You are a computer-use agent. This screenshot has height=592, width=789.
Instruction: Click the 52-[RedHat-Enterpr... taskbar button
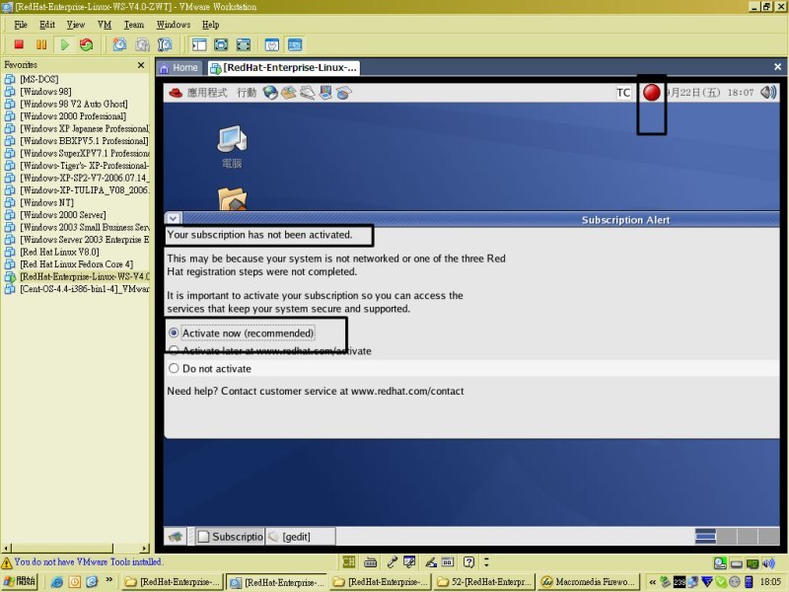484,581
